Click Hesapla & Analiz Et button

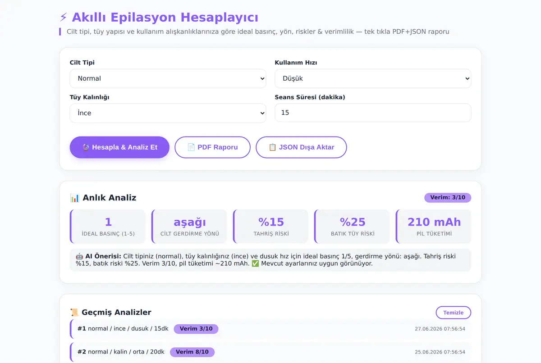coord(119,147)
